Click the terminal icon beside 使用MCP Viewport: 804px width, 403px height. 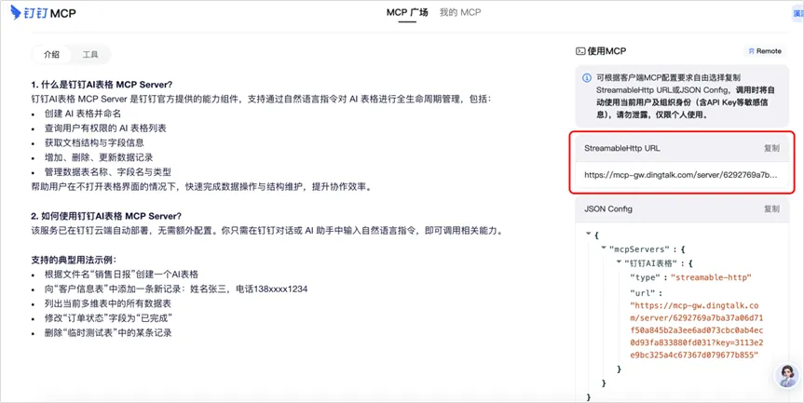(x=580, y=51)
